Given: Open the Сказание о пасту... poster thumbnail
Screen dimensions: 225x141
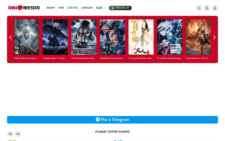Looking at the screenshot, I should pyautogui.click(x=198, y=37).
